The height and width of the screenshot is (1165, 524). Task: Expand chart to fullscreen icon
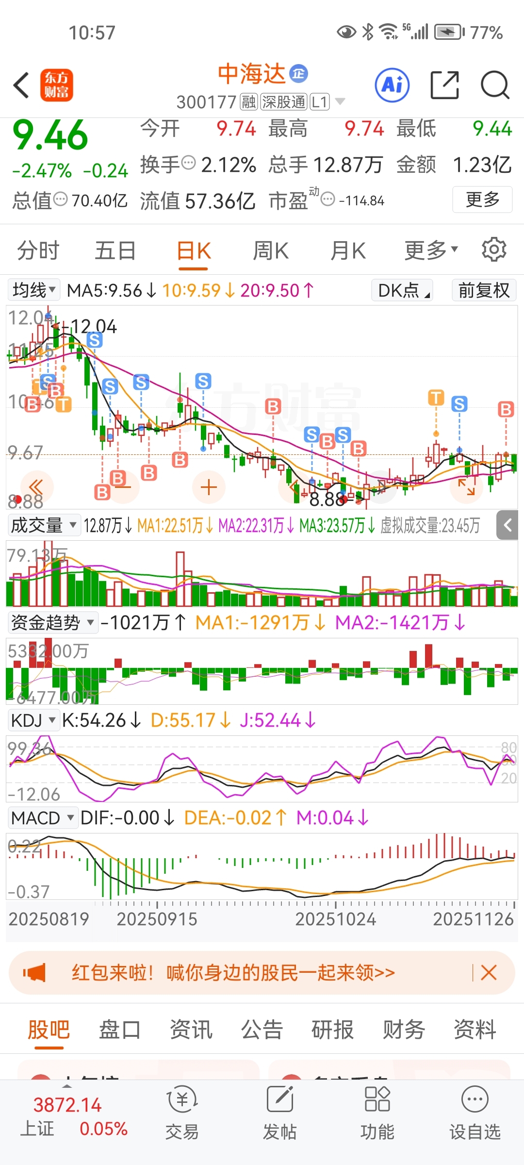point(466,487)
